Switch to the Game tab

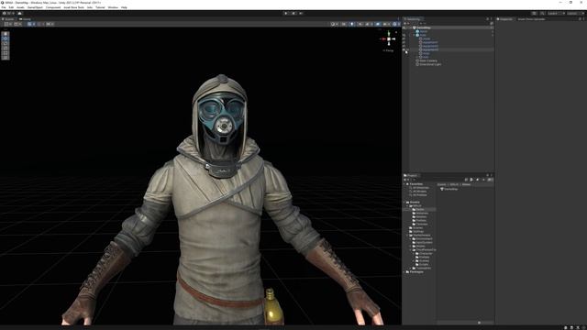click(26, 19)
